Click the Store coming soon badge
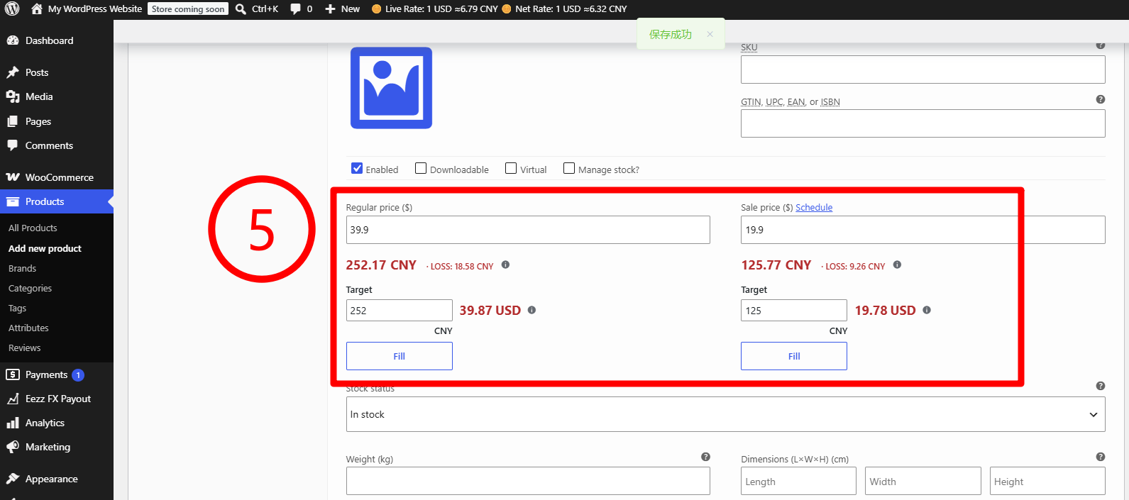This screenshot has height=500, width=1129. click(188, 9)
